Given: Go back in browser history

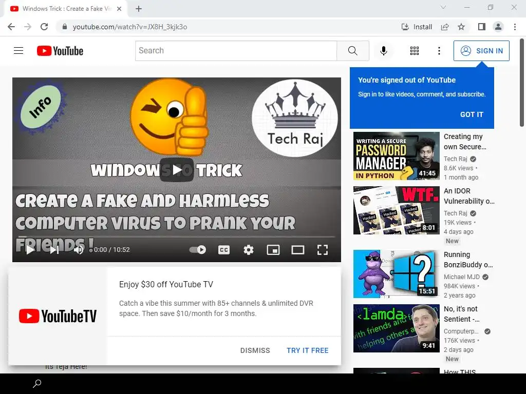Looking at the screenshot, I should tap(11, 27).
